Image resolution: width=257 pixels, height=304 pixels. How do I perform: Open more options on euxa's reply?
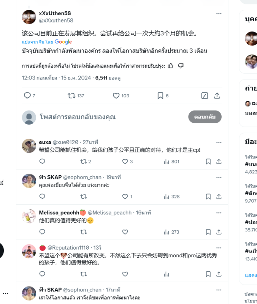pyautogui.click(x=219, y=142)
